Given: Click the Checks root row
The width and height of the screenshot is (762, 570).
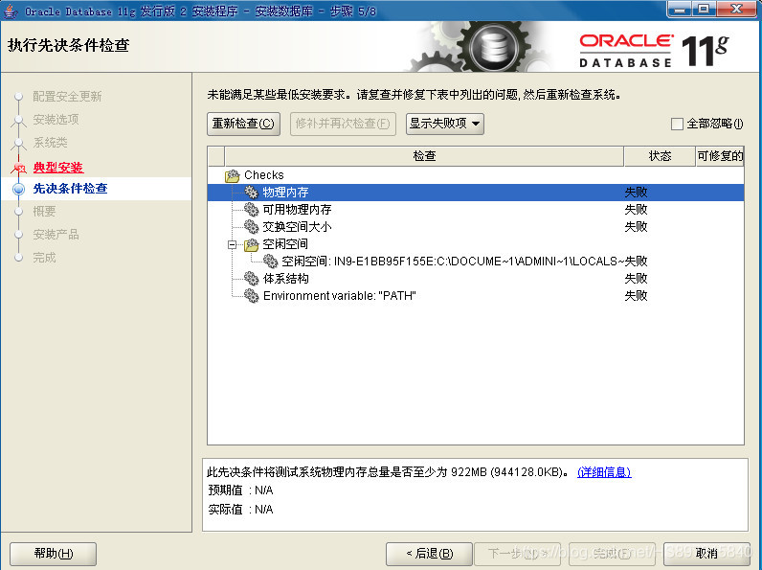Looking at the screenshot, I should click(x=476, y=175).
